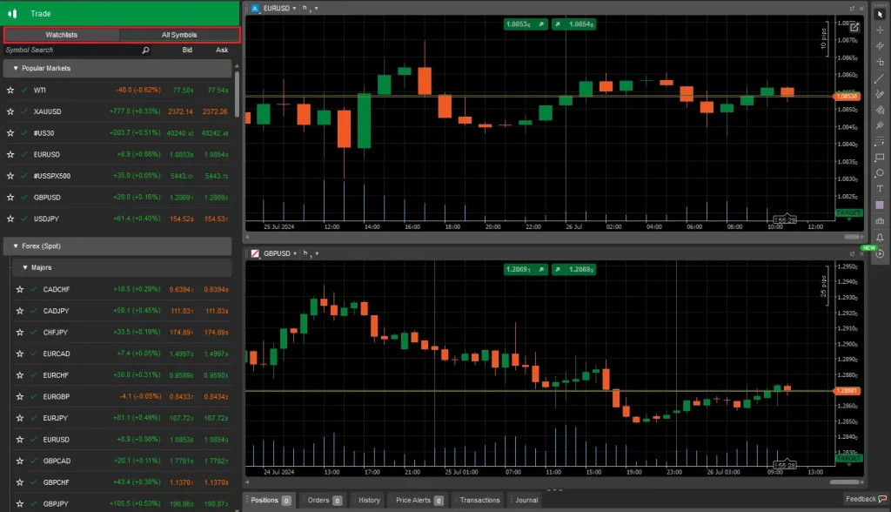Select the ellipse shape tool

880,173
